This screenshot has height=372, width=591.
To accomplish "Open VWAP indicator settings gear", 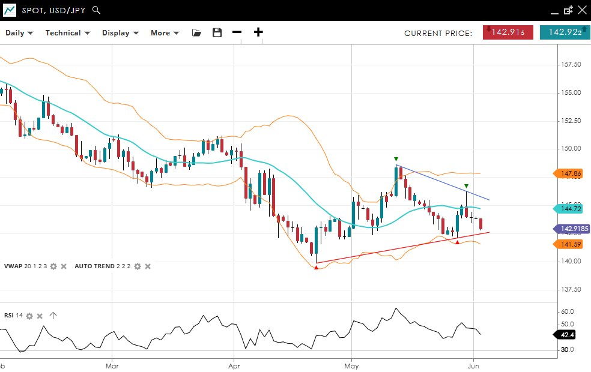I will pos(53,266).
